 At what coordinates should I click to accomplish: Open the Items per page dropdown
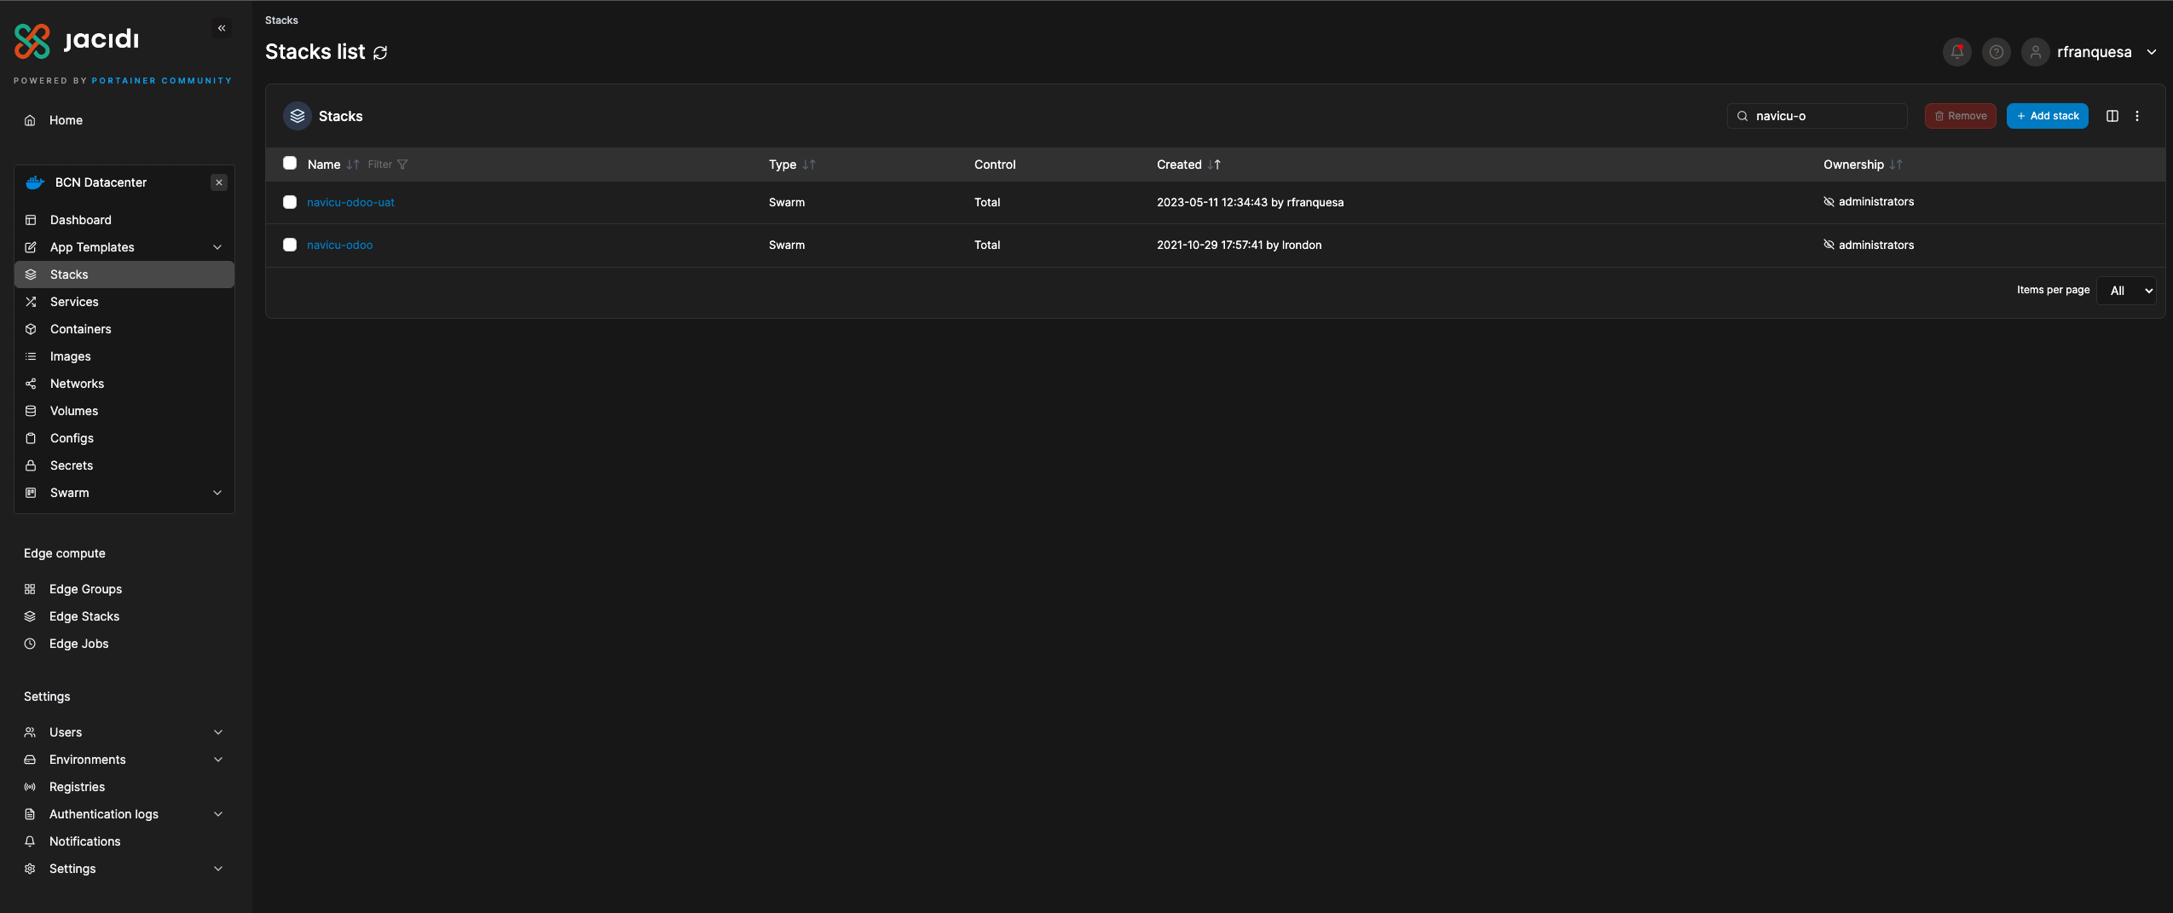pos(2126,291)
